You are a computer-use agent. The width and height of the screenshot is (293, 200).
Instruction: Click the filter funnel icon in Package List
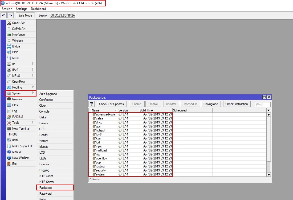click(92, 104)
